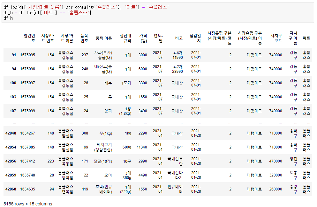Select the 점검일자 column header
Viewport: 317px width, 207px height.
(195, 38)
